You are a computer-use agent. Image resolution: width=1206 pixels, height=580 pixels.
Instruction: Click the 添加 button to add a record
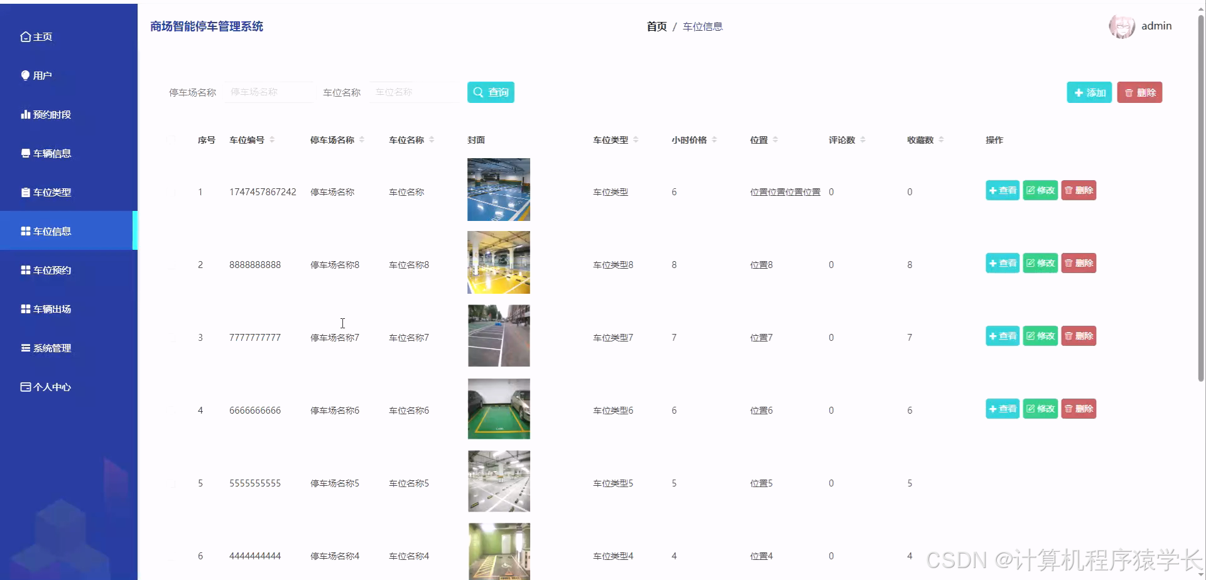[1089, 92]
